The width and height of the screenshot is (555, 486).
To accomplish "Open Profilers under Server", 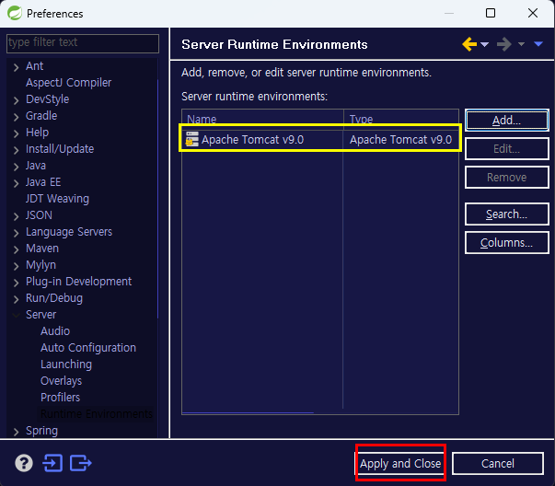I will click(60, 397).
